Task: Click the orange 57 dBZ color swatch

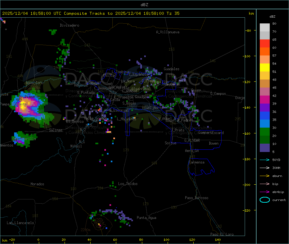Action: pos(265,52)
